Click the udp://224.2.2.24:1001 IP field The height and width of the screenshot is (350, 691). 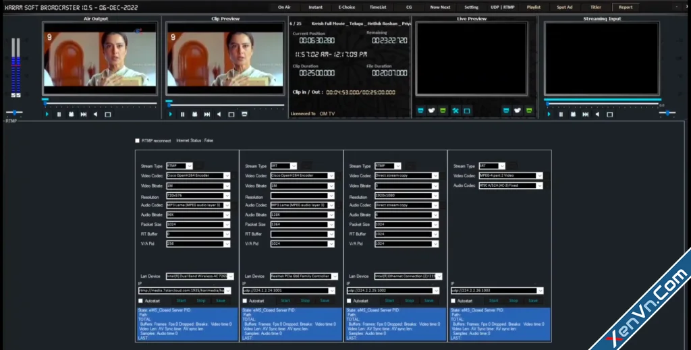tap(289, 291)
